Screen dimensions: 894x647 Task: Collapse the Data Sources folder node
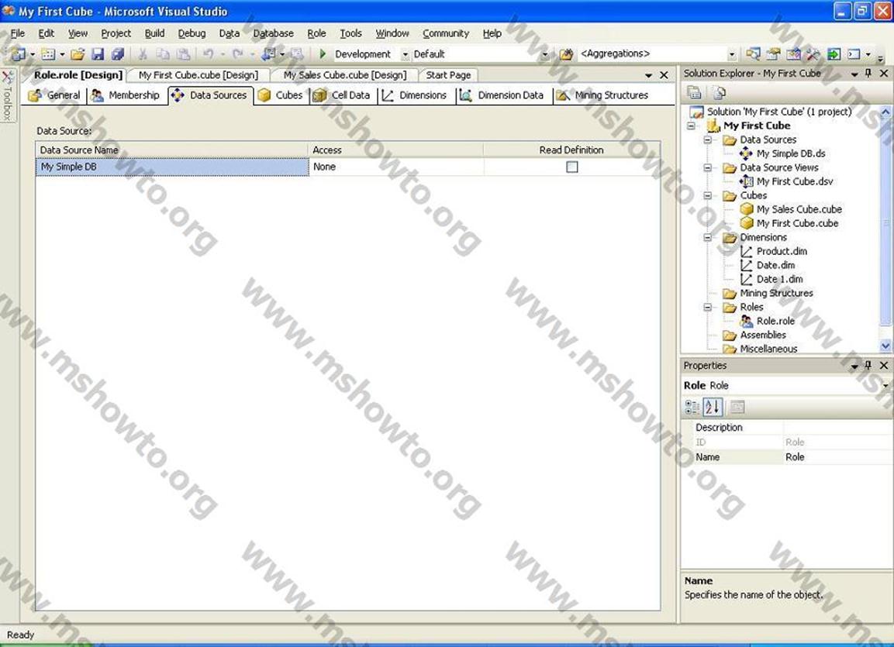click(x=708, y=139)
